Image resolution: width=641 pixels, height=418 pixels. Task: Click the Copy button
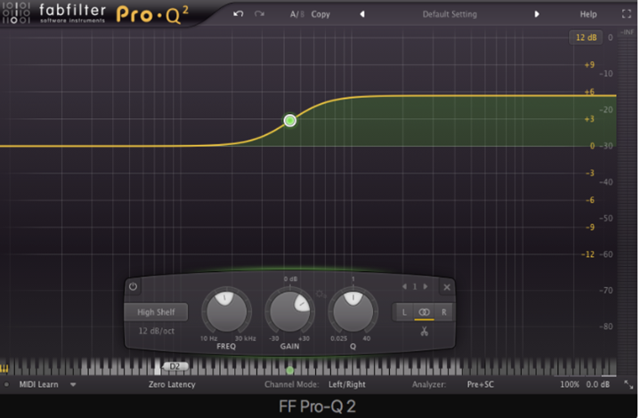pos(320,14)
